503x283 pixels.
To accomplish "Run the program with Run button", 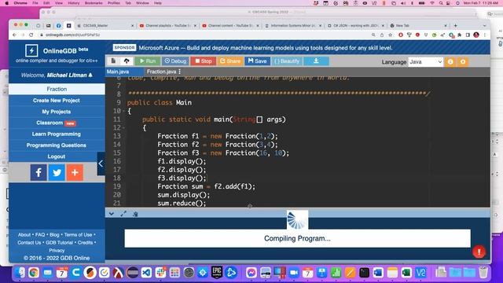I will (x=147, y=61).
